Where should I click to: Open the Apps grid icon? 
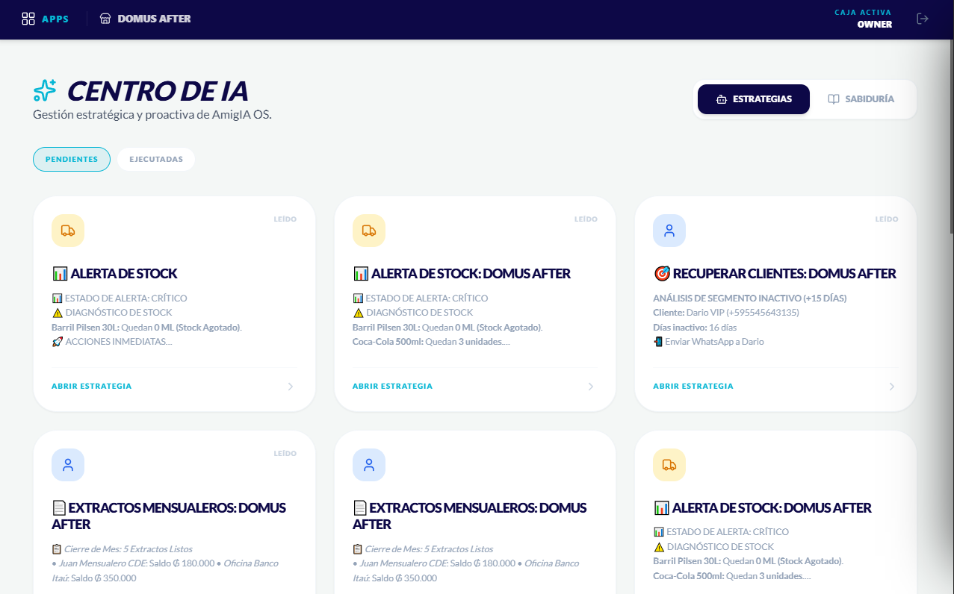tap(28, 19)
